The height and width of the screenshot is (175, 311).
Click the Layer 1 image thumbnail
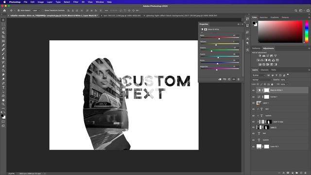coord(259,103)
